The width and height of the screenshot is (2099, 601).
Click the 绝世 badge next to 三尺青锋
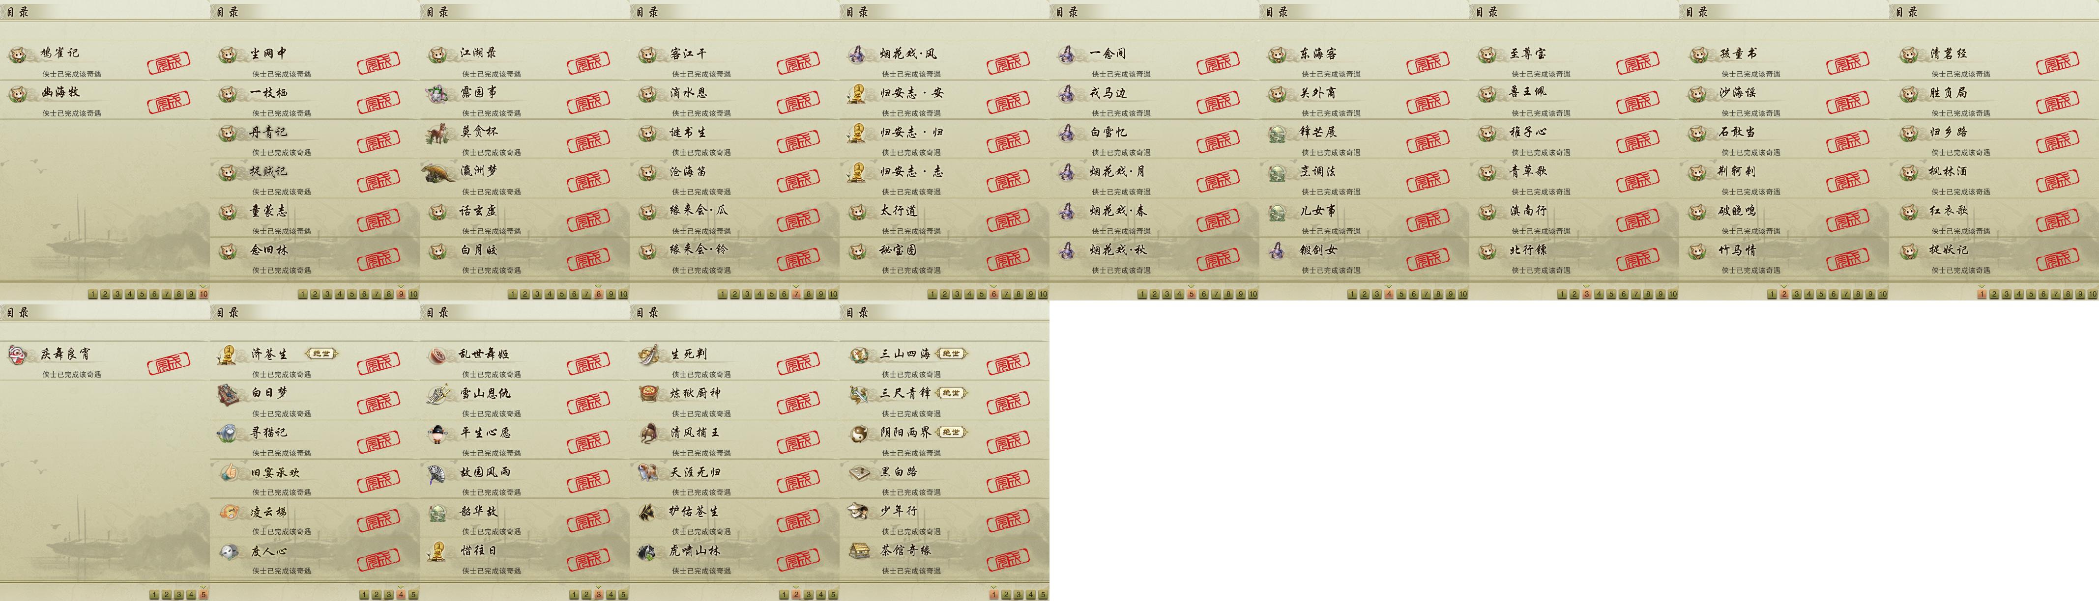(951, 392)
